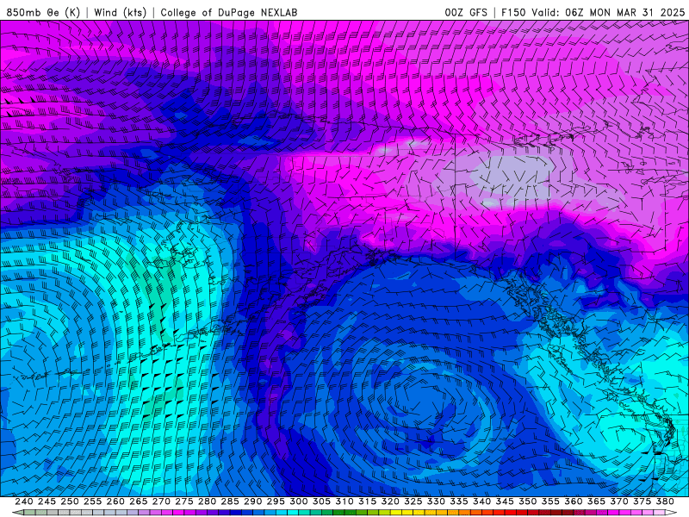Click the 350 value on the color scale
The height and width of the screenshot is (517, 689).
tap(527, 501)
